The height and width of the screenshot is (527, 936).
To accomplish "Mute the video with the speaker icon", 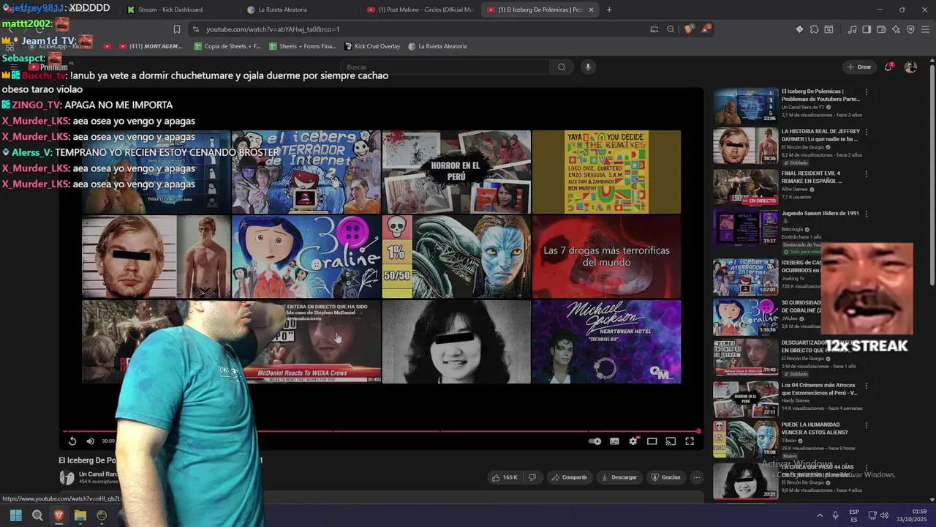I will [x=90, y=441].
